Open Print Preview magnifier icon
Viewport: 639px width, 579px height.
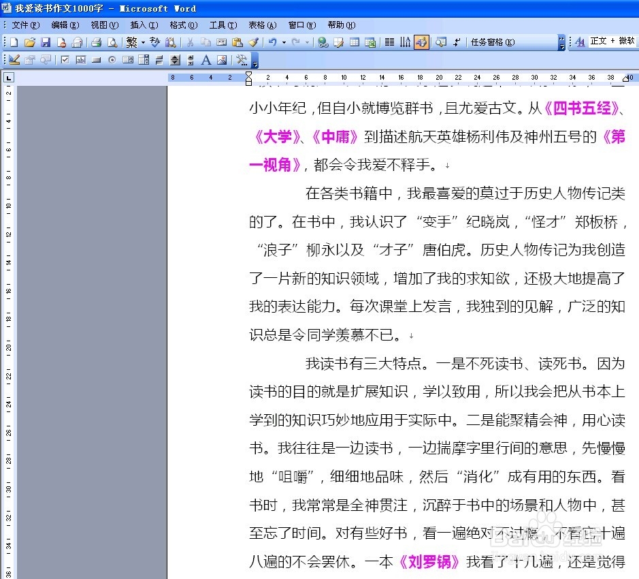pos(112,42)
